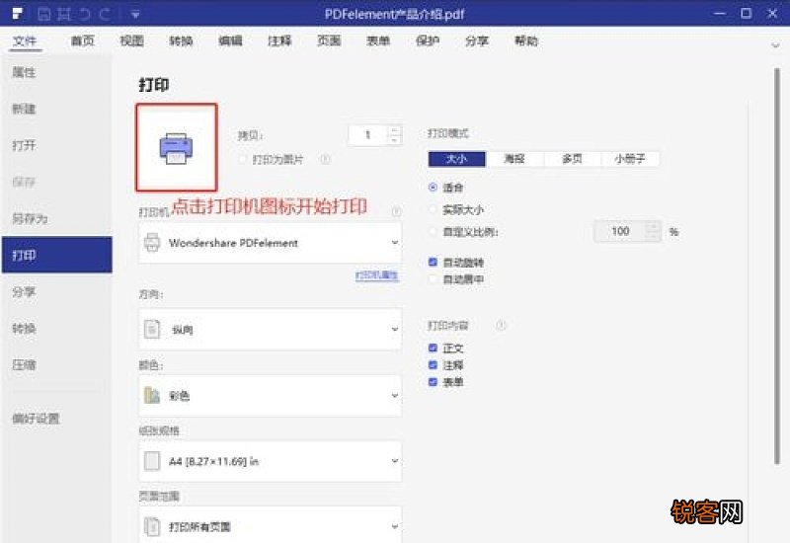Click the custom scale 100 input field

[x=621, y=231]
